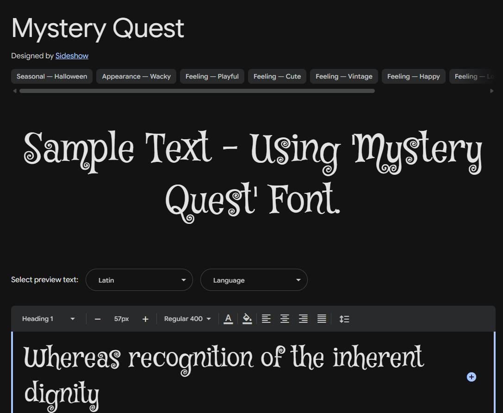Image resolution: width=503 pixels, height=413 pixels.
Task: Click the 'Mystery Quest' page title
Action: click(x=98, y=29)
